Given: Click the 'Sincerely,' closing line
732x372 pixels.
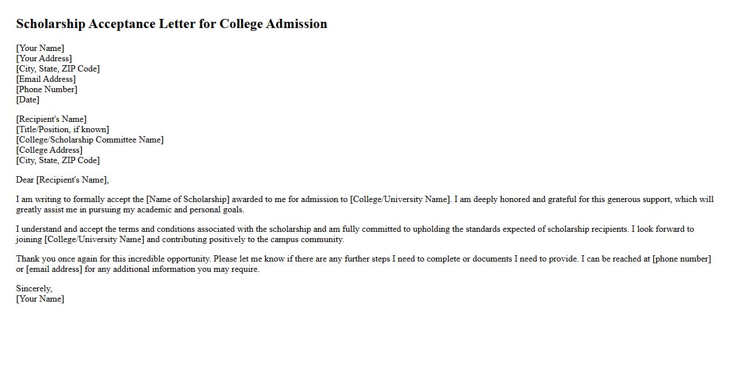Looking at the screenshot, I should pyautogui.click(x=34, y=288).
